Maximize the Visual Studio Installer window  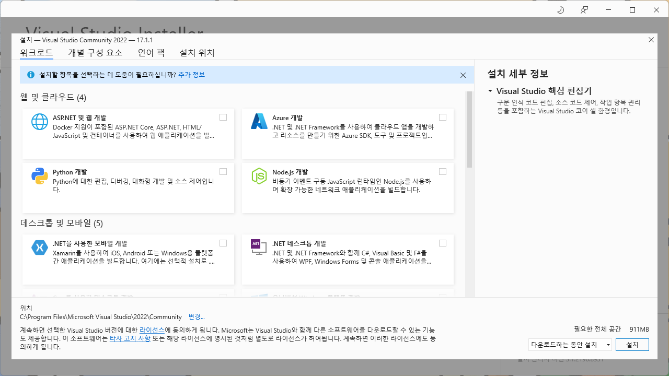tap(632, 10)
